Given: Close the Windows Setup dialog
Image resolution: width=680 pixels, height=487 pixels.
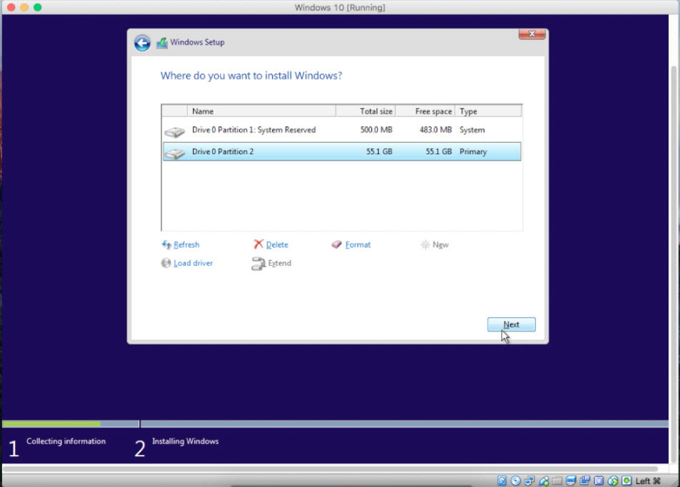Looking at the screenshot, I should coord(532,34).
